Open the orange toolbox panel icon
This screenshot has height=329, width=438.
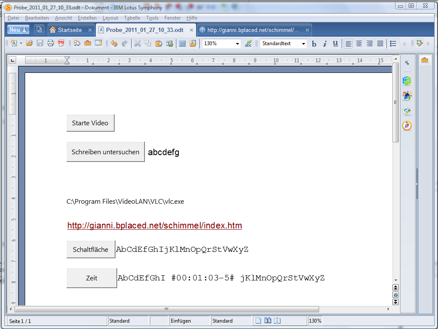pyautogui.click(x=424, y=60)
